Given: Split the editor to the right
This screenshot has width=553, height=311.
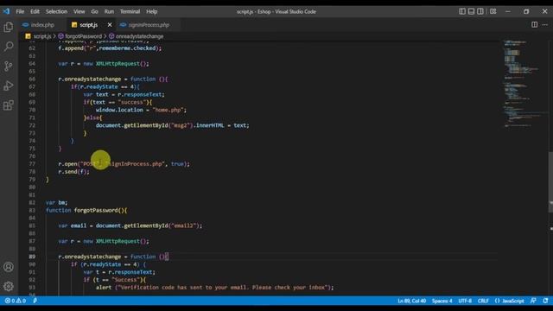Looking at the screenshot, I should pos(535,25).
